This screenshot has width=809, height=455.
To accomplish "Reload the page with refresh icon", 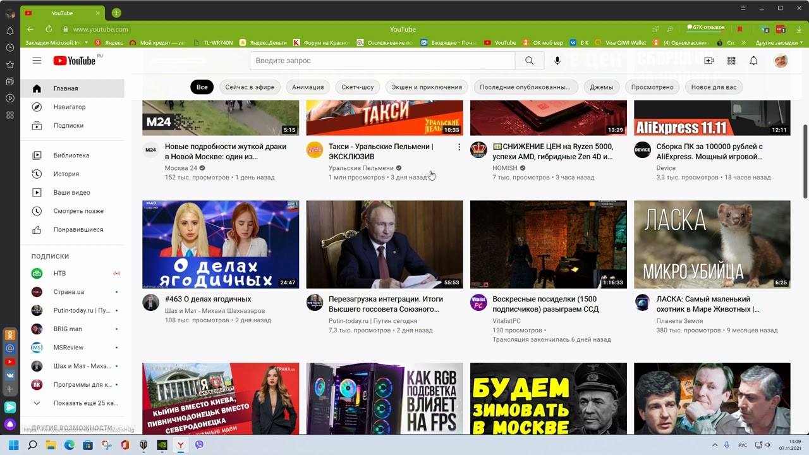I will pos(49,29).
